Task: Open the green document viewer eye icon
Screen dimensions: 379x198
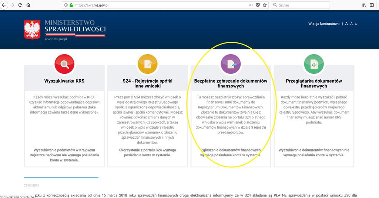Action: (314, 64)
